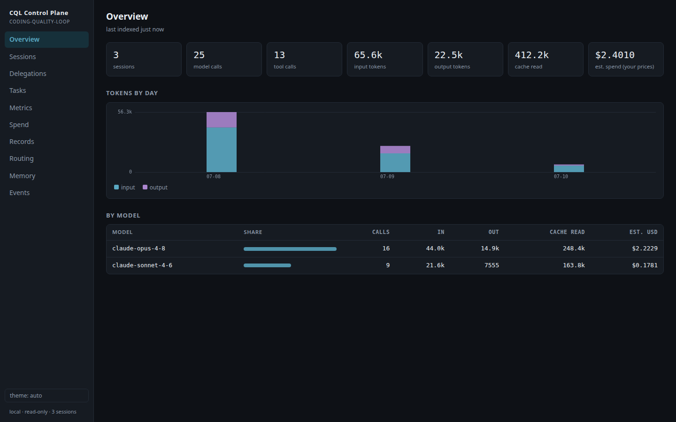Click the 44.0k input value
This screenshot has width=676, height=422.
click(x=435, y=249)
